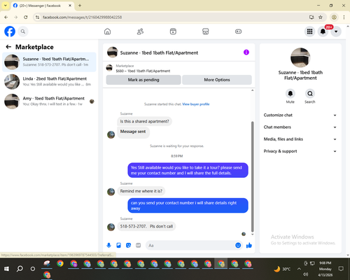Open the emoji picker in message box
The height and width of the screenshot is (280, 350).
click(238, 245)
